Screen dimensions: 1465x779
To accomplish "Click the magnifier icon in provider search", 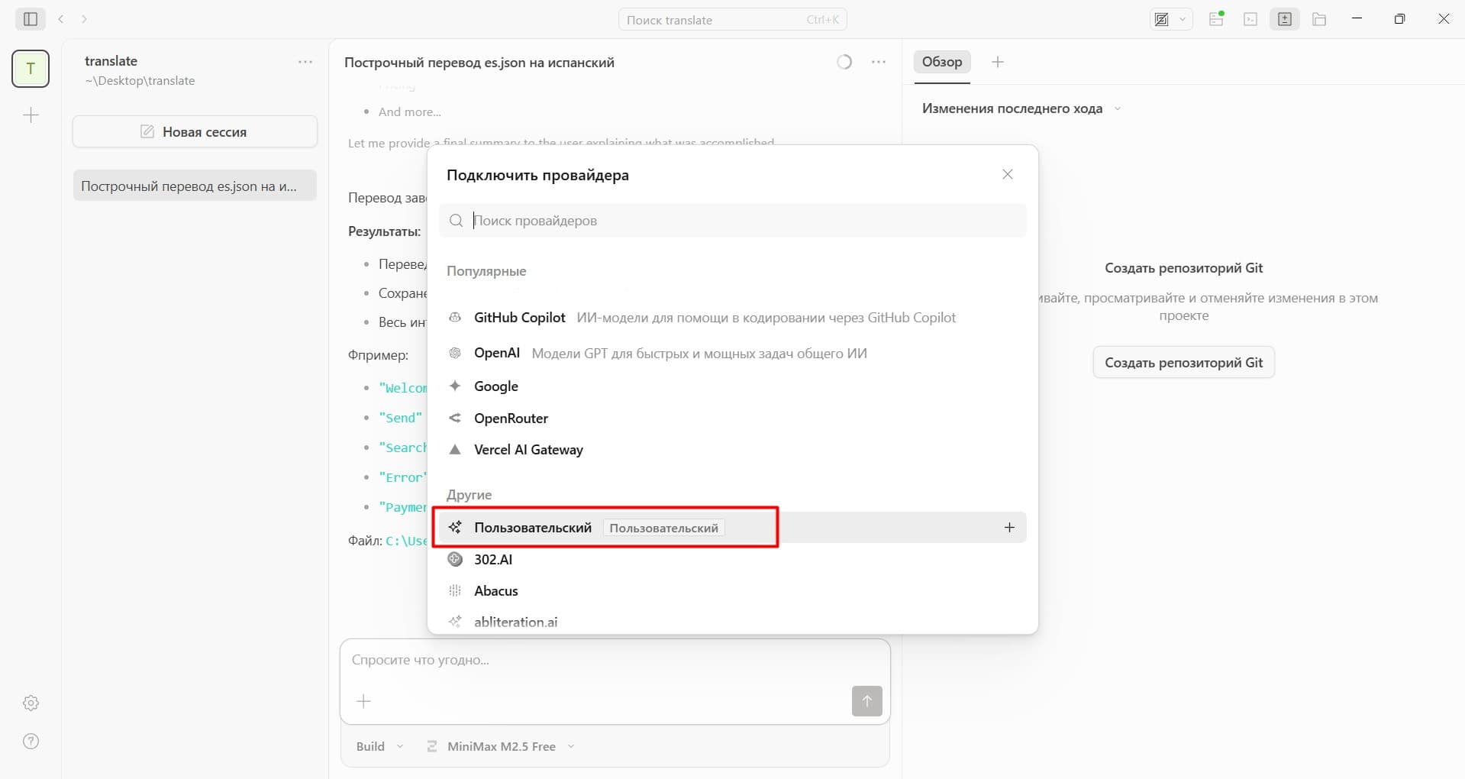I will pyautogui.click(x=457, y=221).
